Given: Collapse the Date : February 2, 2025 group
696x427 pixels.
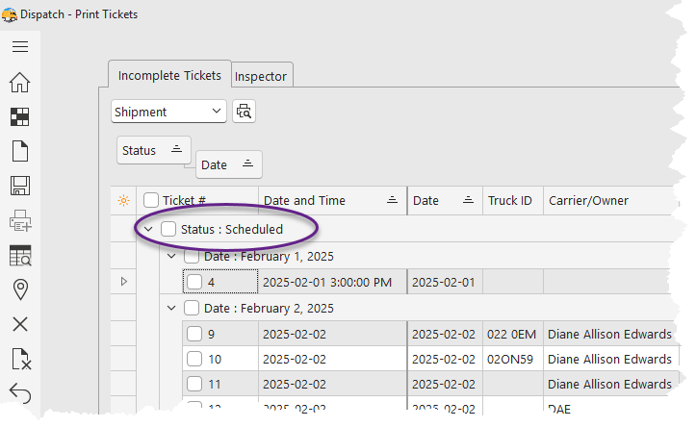Looking at the screenshot, I should 172,308.
